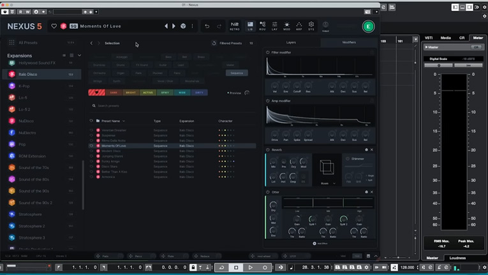Open the VSTi tab in Cubase
This screenshot has height=275, width=488.
pos(429,38)
